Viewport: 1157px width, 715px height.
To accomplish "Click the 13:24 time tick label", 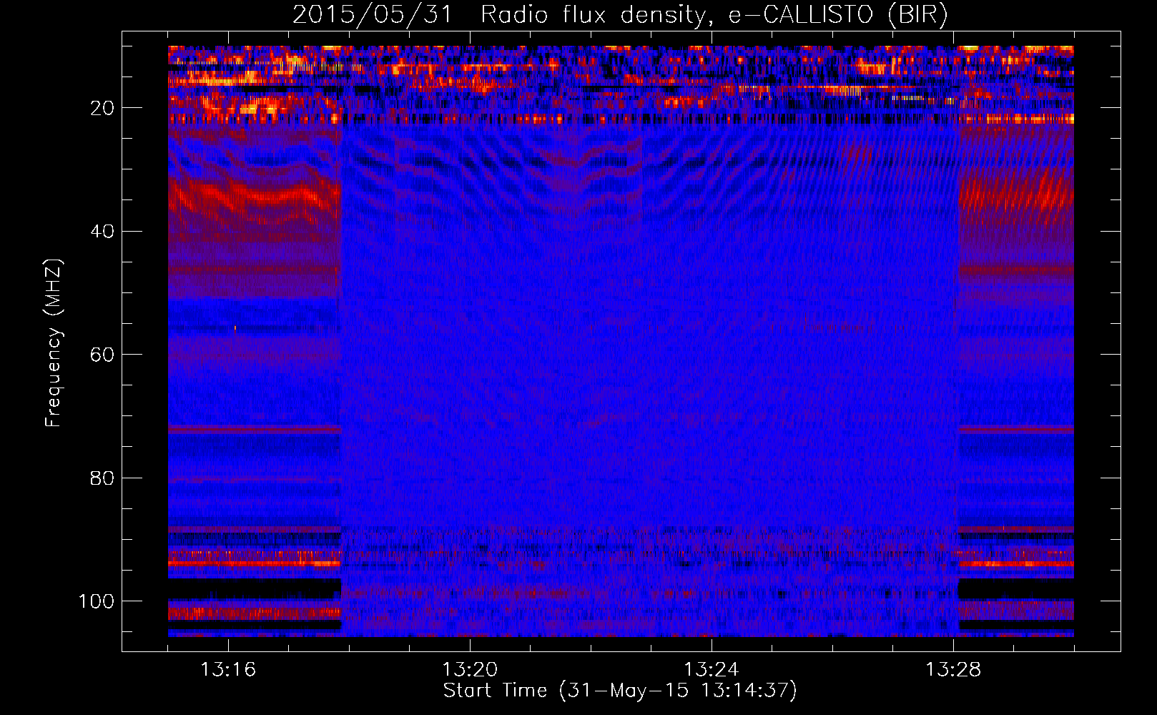I will (712, 669).
